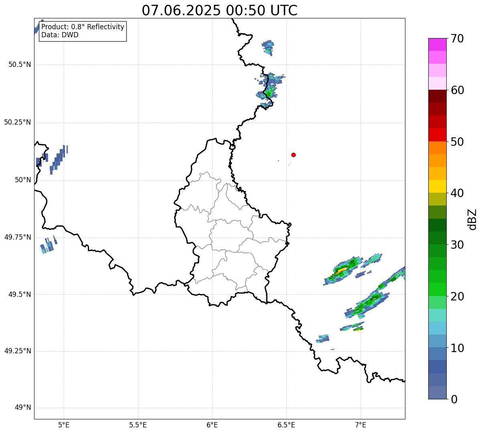Click the red station marker dot

pos(294,155)
